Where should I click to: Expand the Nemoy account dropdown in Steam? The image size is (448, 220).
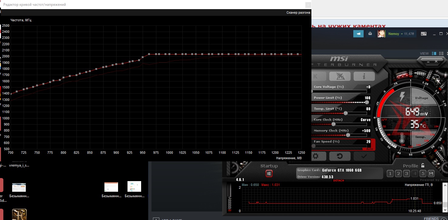point(396,34)
